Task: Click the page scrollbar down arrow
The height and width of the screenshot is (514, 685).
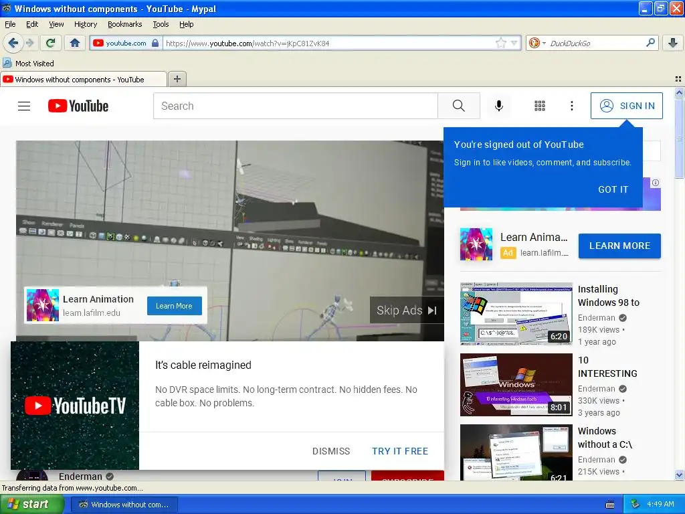Action: [679, 475]
